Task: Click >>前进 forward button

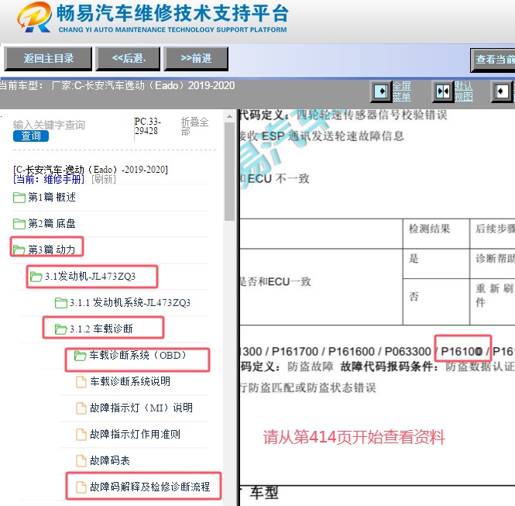Action: tap(196, 59)
